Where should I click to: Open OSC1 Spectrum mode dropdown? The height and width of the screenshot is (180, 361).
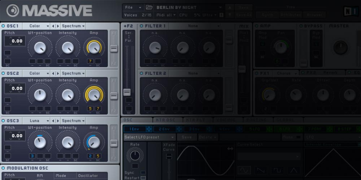tap(73, 26)
